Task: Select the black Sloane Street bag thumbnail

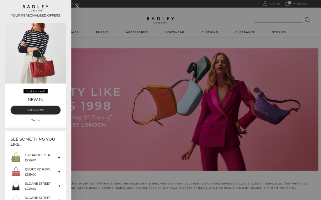Action: pos(16,186)
